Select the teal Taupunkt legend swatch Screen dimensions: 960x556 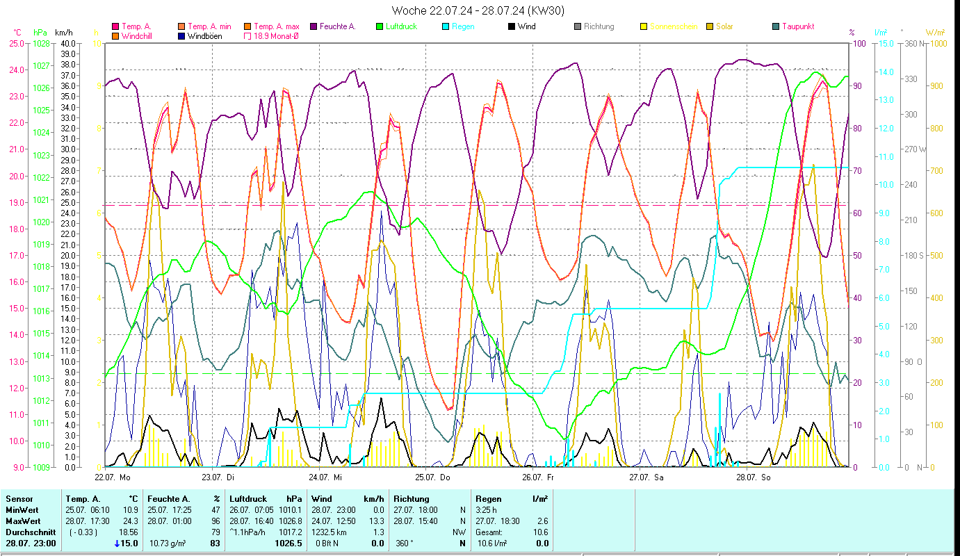pos(775,26)
